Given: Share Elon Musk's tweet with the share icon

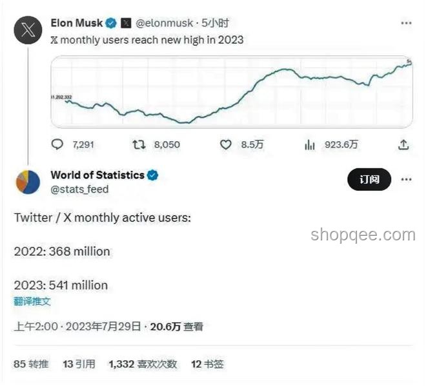Looking at the screenshot, I should coord(403,144).
